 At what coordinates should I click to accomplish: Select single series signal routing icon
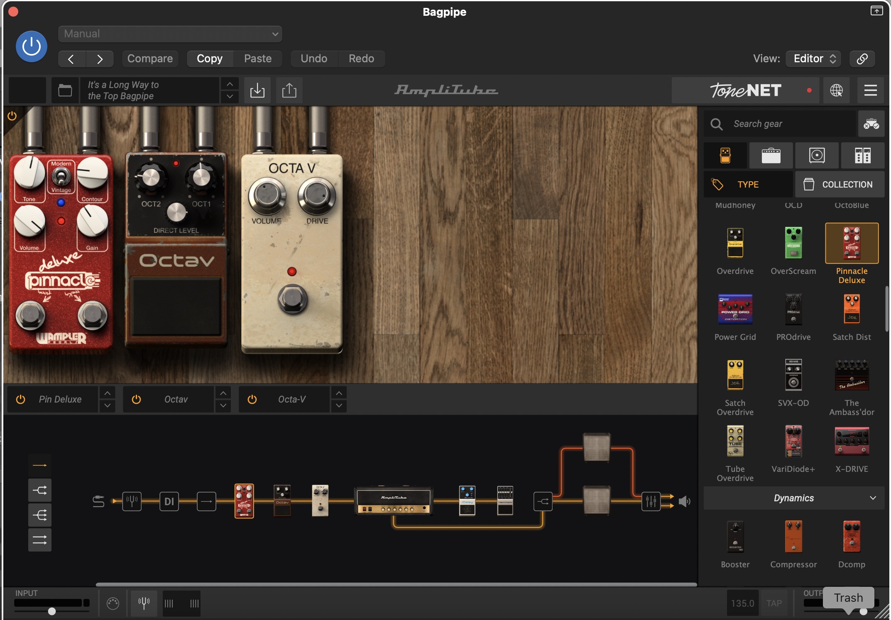(40, 465)
